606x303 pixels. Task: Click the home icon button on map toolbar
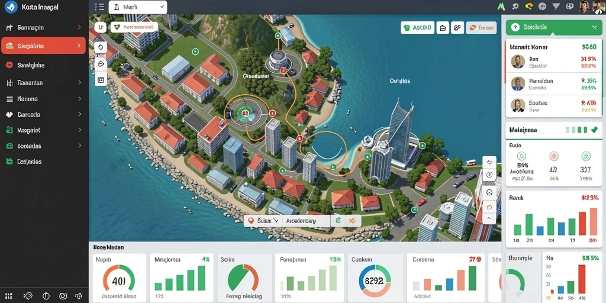pos(443,28)
